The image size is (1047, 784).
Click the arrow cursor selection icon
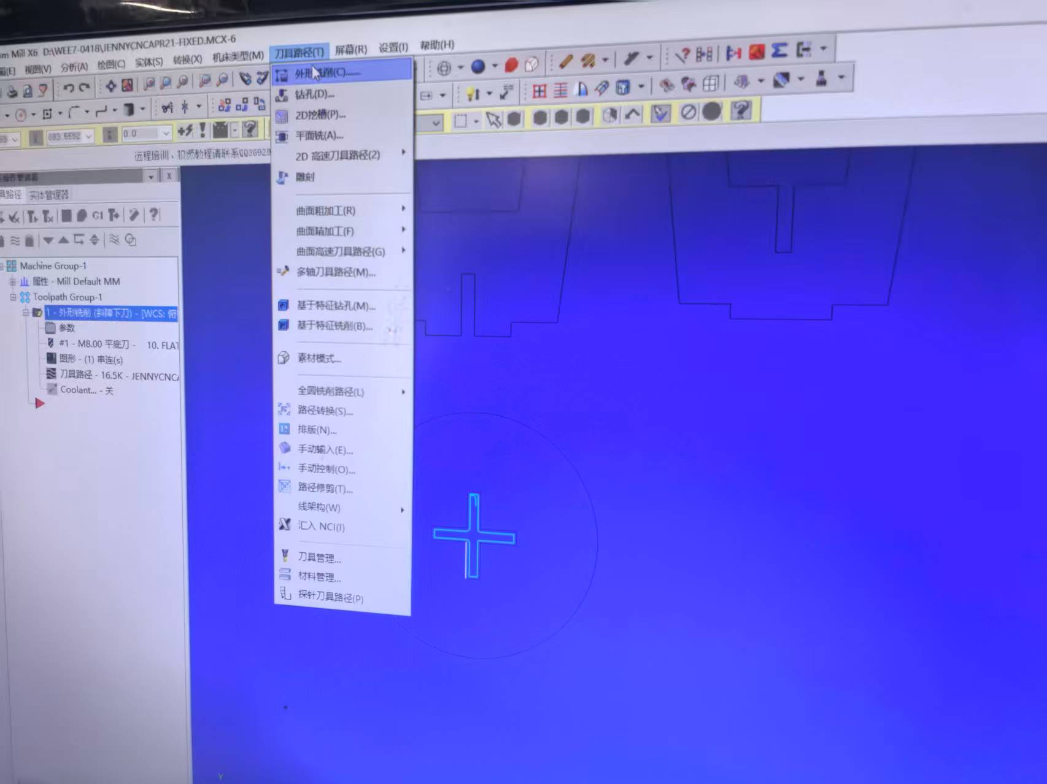[x=493, y=119]
